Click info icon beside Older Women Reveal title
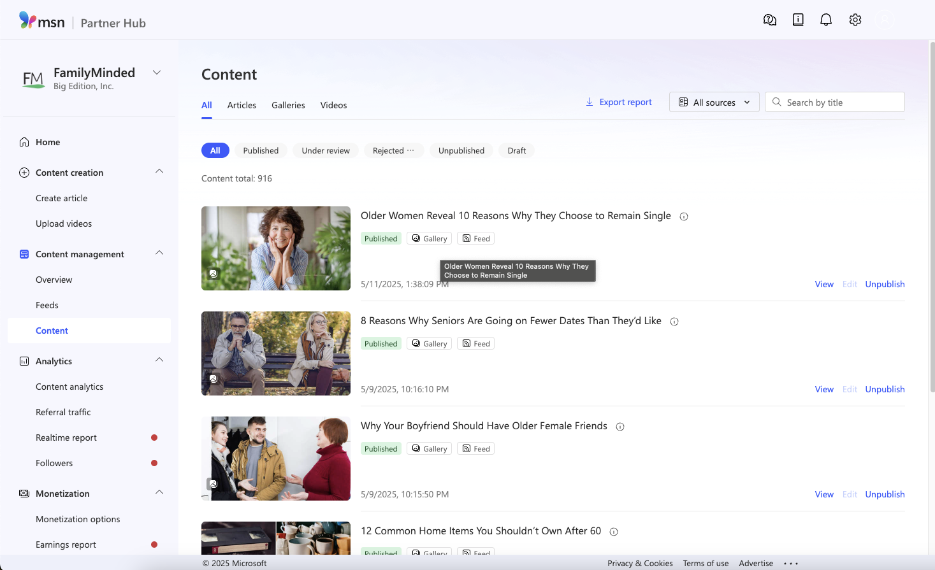The image size is (935, 570). tap(684, 217)
